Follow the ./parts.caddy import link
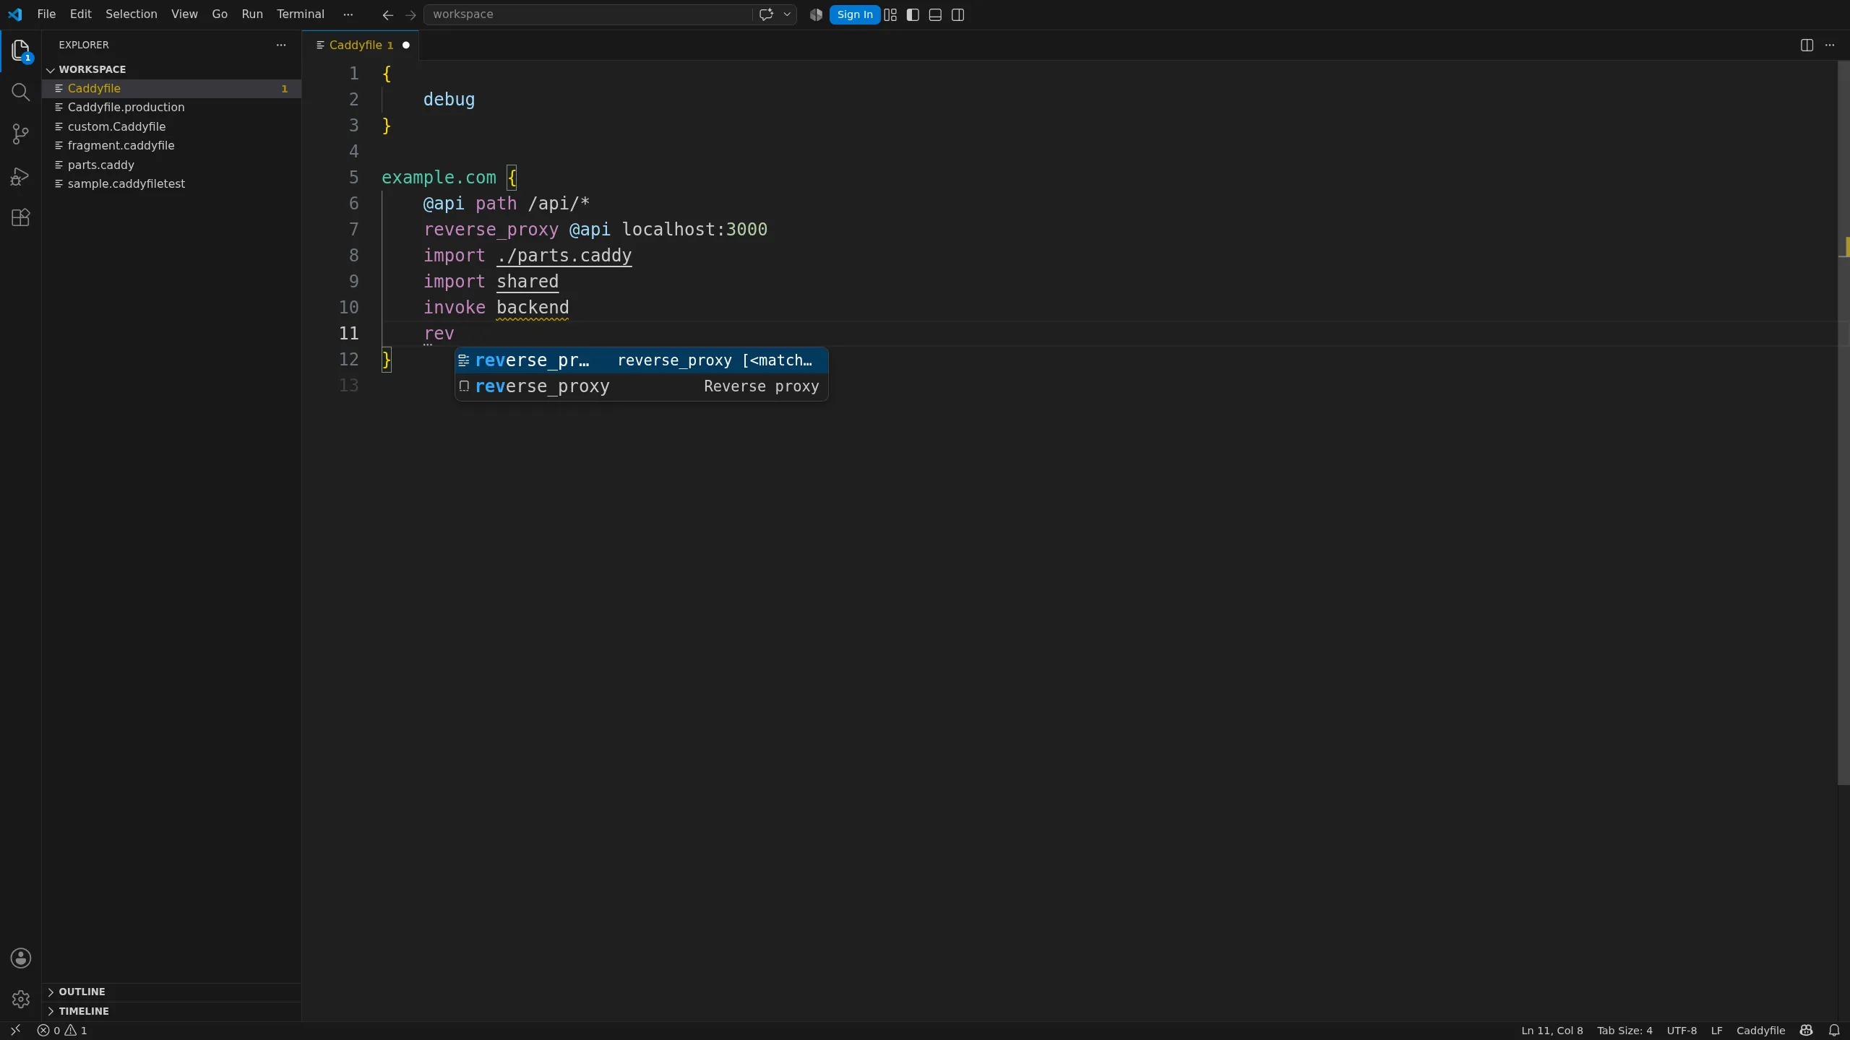Image resolution: width=1850 pixels, height=1040 pixels. [564, 256]
